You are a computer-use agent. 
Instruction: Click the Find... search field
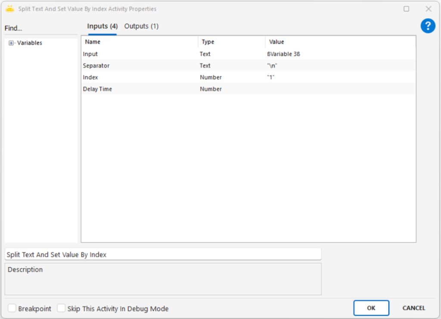click(x=41, y=28)
